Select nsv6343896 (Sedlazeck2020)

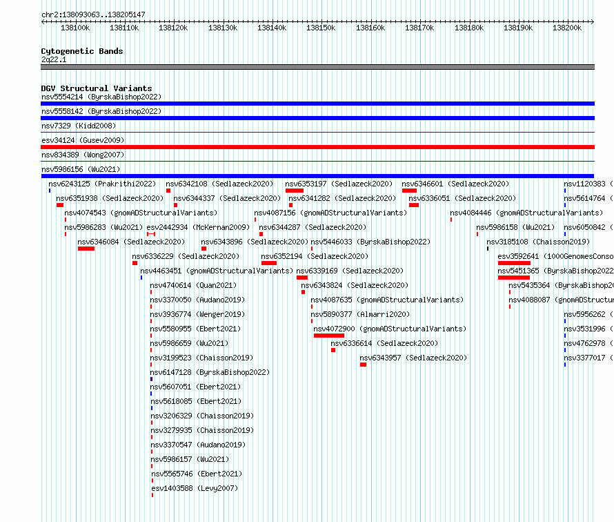click(x=255, y=242)
